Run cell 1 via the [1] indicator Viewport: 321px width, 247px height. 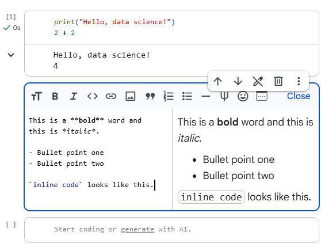[11, 16]
